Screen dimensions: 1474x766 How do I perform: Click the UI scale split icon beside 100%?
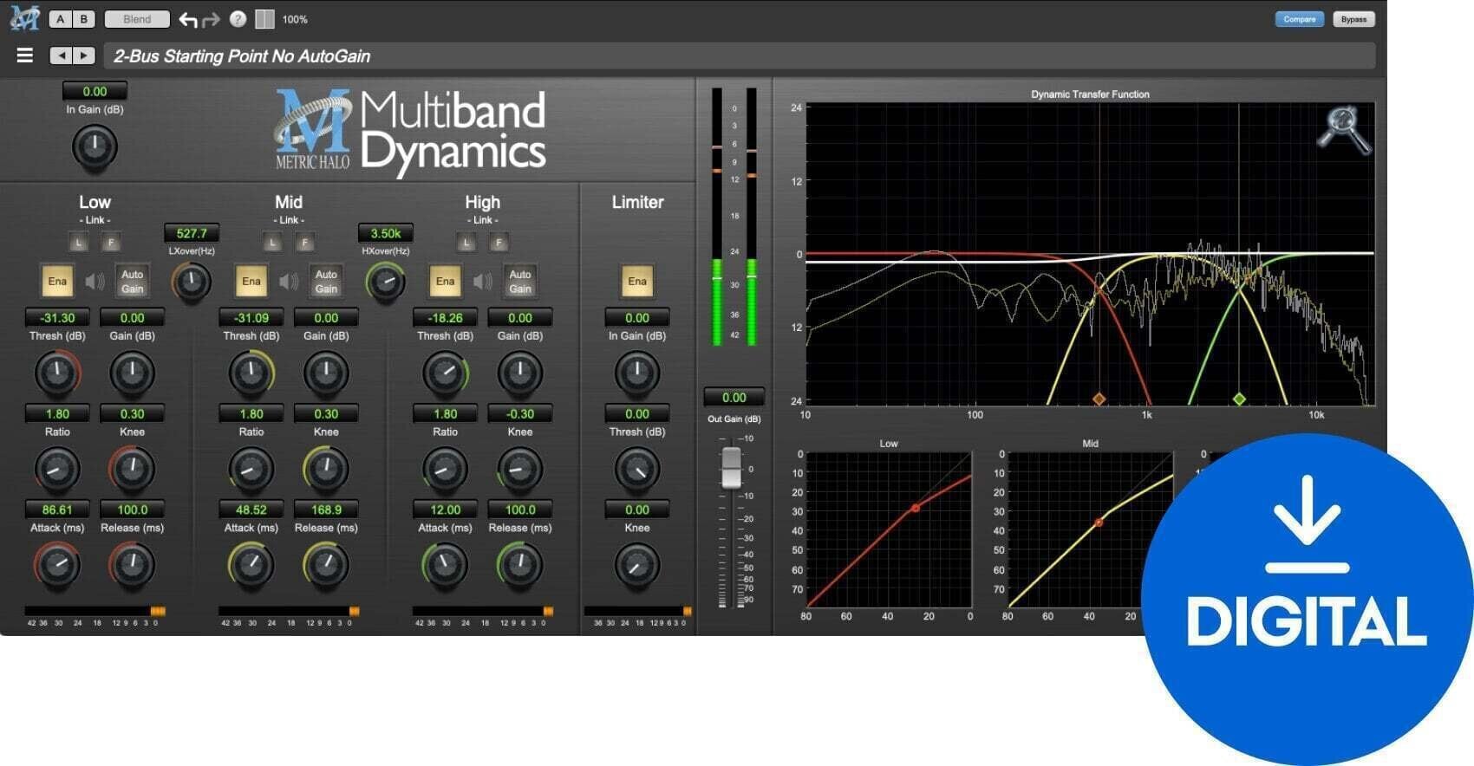pos(264,19)
